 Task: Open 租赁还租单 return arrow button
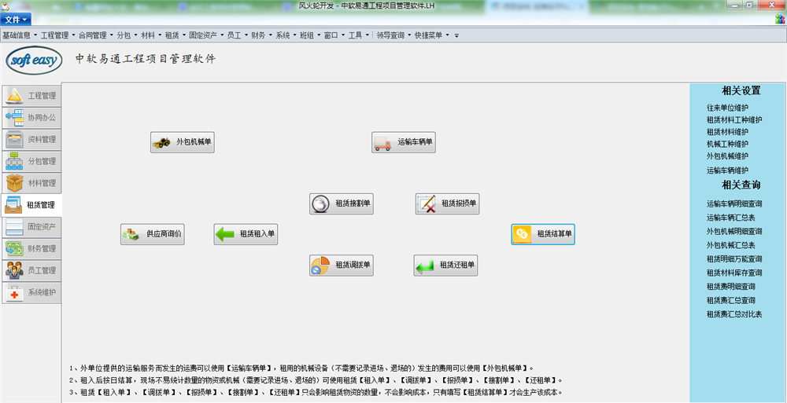[445, 266]
